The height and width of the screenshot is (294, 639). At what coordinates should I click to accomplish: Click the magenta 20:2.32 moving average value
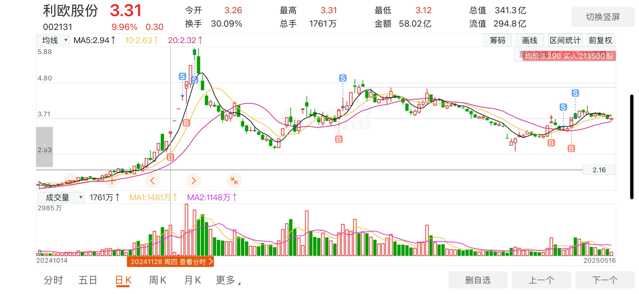[x=185, y=40]
